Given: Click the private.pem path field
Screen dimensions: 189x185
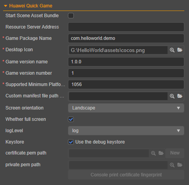Looking at the screenshot, I should [118, 165].
